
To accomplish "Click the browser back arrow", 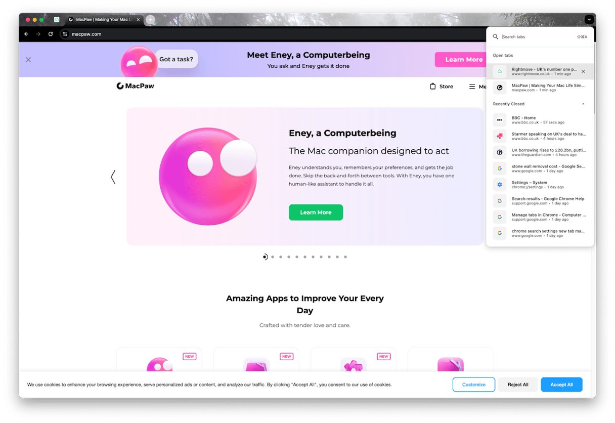I will (x=26, y=34).
